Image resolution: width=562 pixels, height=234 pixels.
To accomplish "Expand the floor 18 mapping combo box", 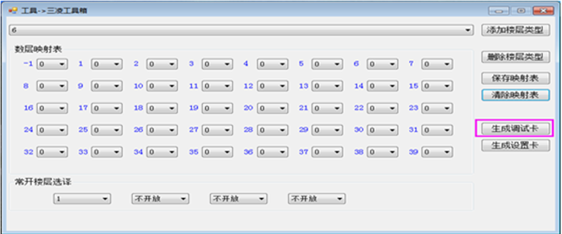I will 162,108.
